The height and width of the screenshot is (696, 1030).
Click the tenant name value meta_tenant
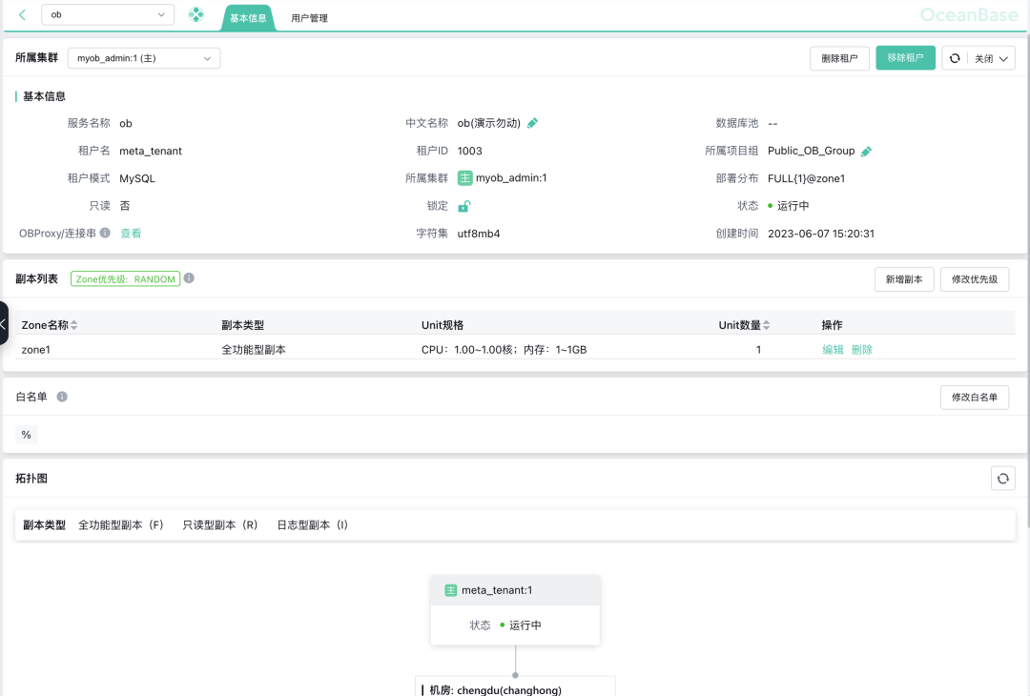151,151
